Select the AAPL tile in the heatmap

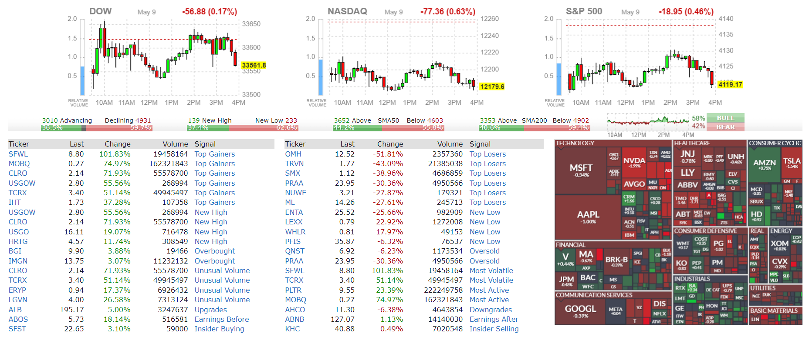588,217
